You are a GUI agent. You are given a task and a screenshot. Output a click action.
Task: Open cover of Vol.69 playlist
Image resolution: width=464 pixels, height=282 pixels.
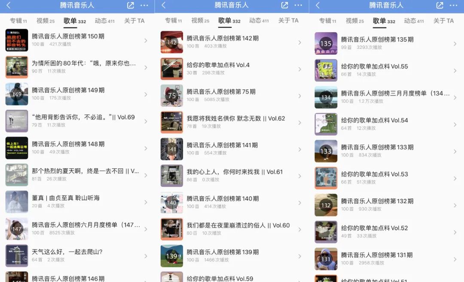point(17,121)
